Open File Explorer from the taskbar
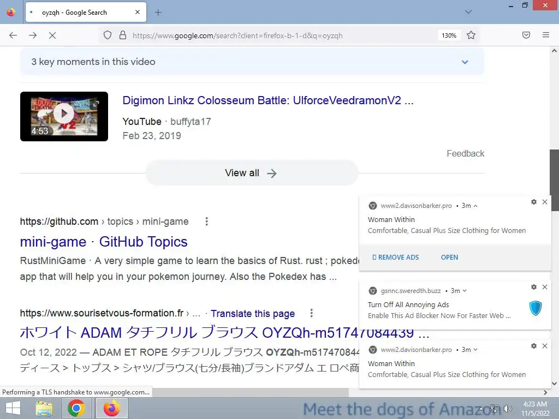This screenshot has height=419, width=559. tap(44, 408)
